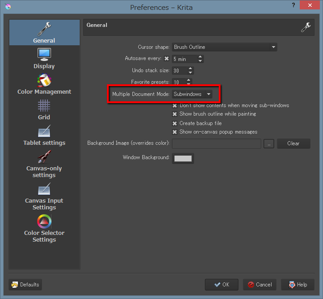Viewport: 323px width, 299px height.
Task: Click the OK button
Action: [x=221, y=285]
